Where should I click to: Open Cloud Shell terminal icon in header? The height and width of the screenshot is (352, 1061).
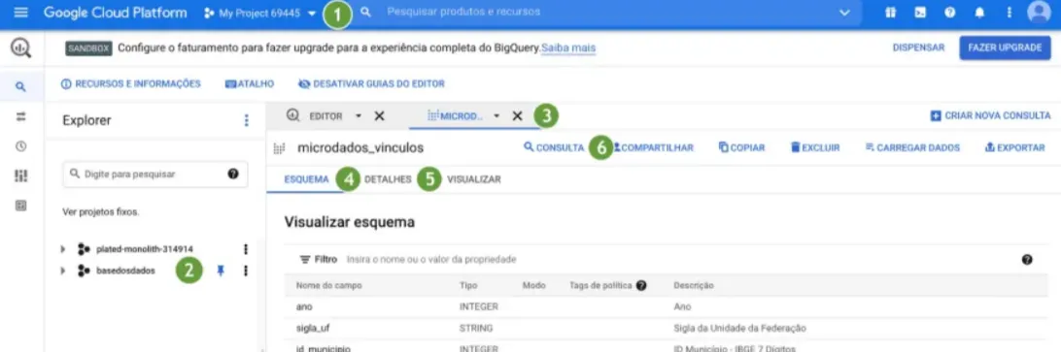920,13
